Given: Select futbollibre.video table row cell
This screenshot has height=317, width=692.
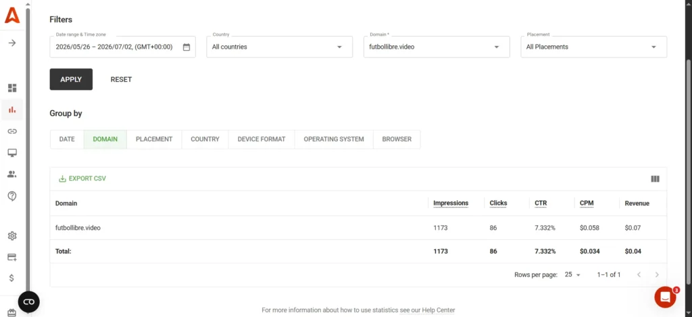Looking at the screenshot, I should click(x=78, y=228).
